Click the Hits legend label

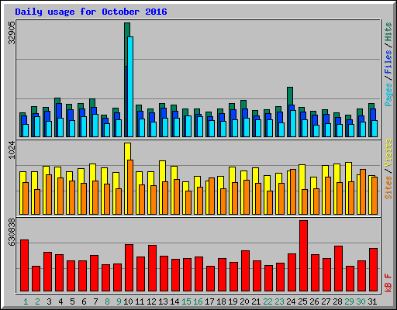(388, 32)
